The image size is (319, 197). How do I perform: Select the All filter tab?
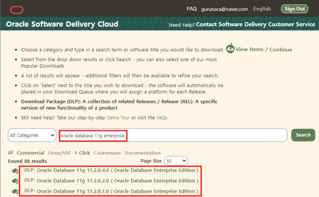click(11, 153)
